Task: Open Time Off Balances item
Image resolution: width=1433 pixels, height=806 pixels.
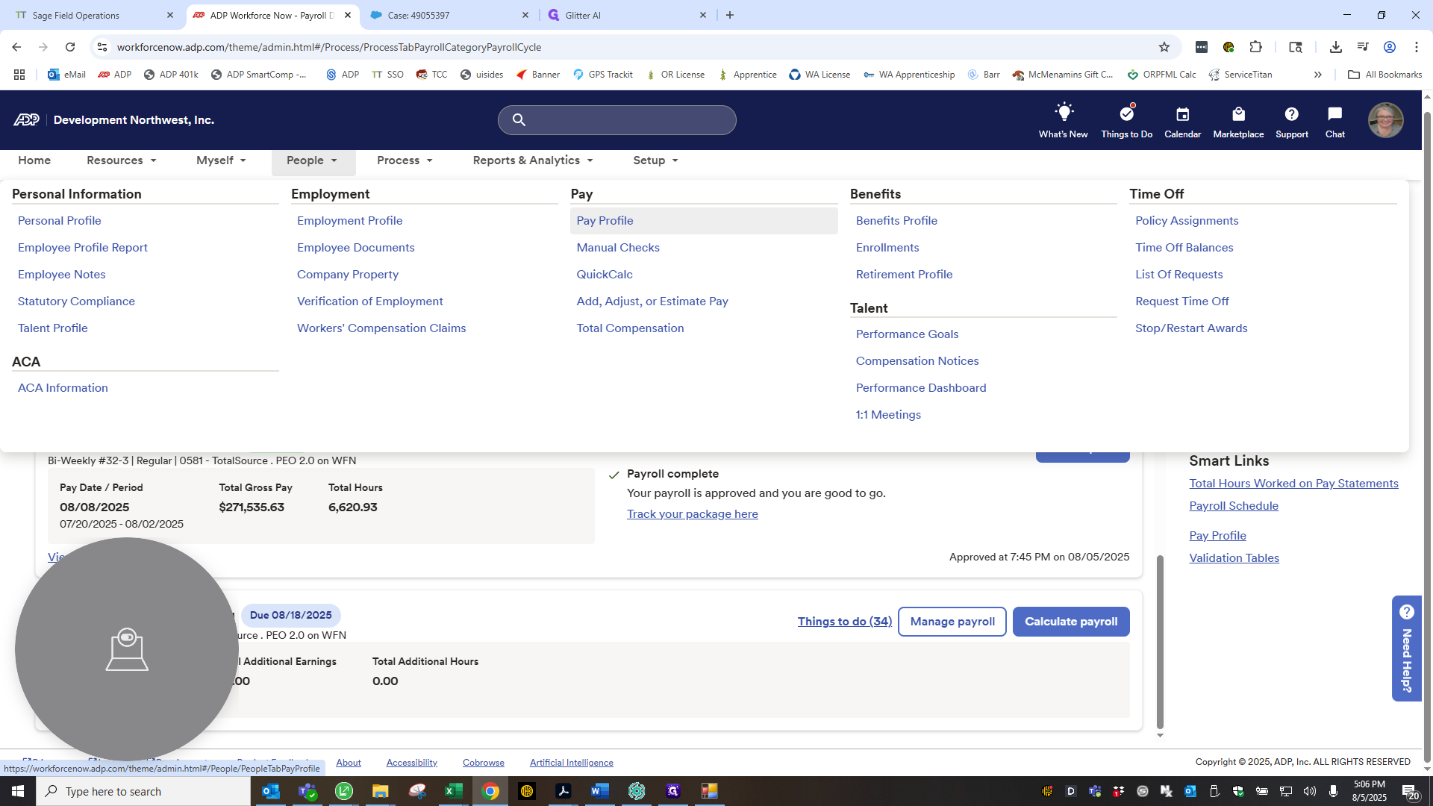Action: coord(1184,248)
